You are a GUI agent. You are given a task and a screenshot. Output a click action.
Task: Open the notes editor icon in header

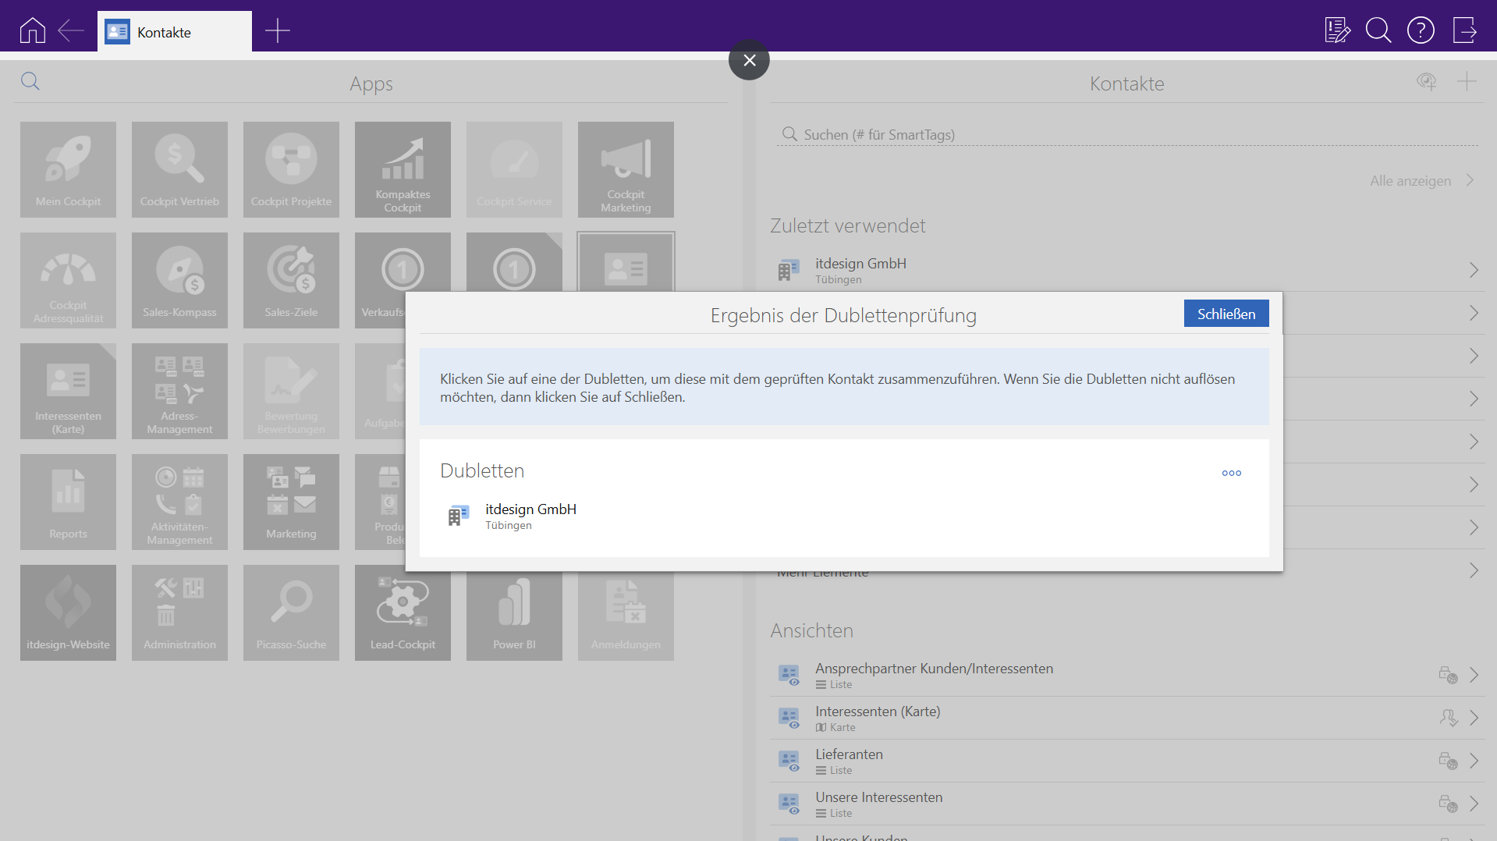tap(1337, 31)
